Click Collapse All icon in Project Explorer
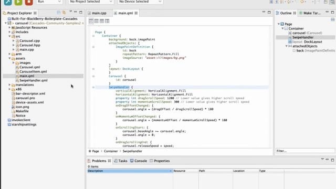The height and width of the screenshot is (189, 336). 58,13
